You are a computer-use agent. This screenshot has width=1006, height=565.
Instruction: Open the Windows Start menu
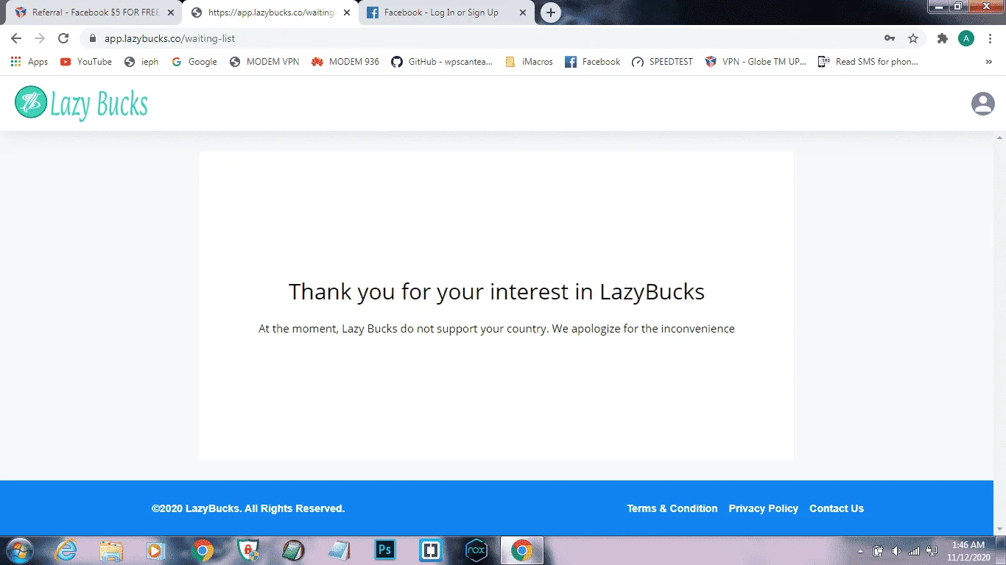(x=18, y=550)
